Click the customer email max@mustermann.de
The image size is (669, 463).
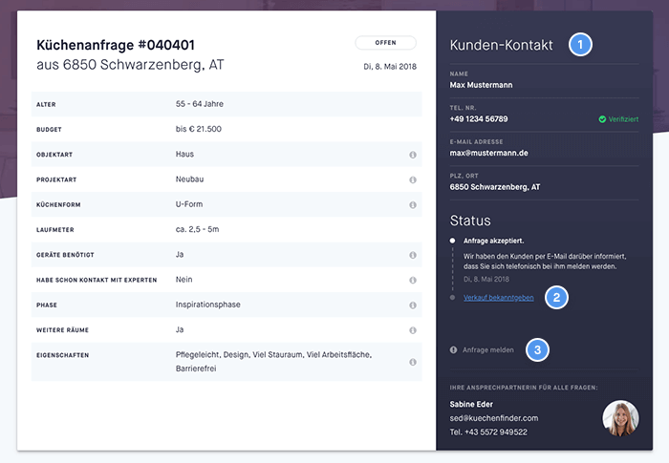(x=488, y=153)
